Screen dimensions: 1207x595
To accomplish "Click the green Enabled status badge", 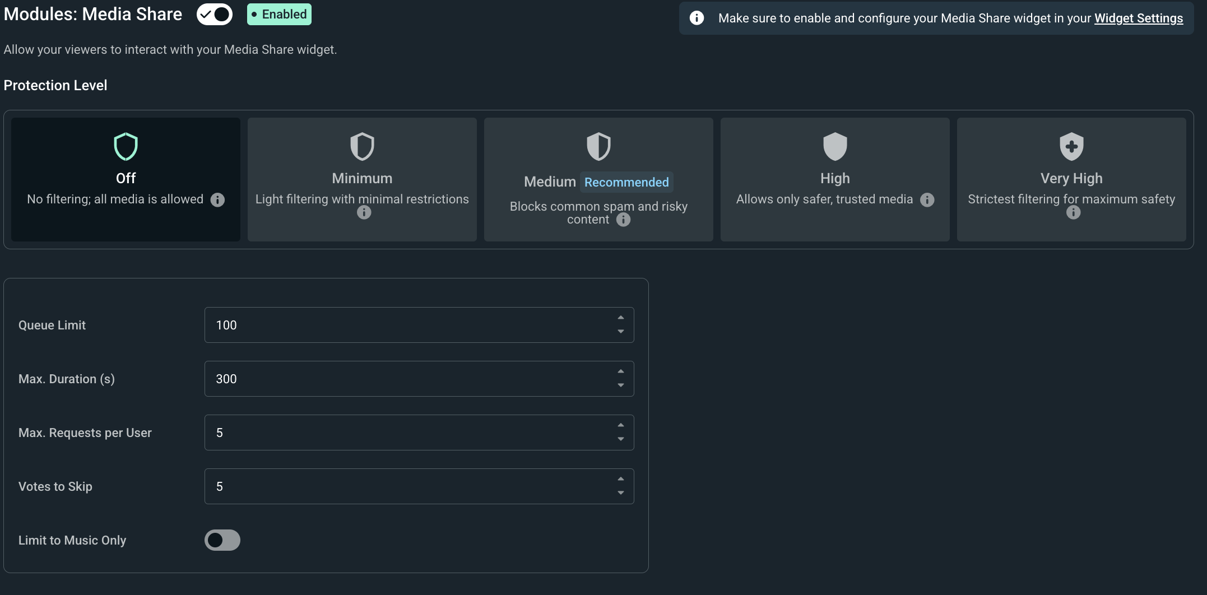I will (279, 14).
